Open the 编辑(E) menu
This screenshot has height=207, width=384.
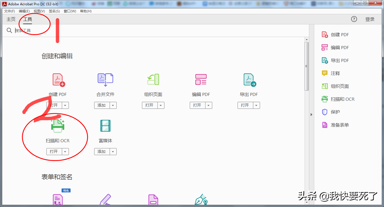tap(24, 11)
